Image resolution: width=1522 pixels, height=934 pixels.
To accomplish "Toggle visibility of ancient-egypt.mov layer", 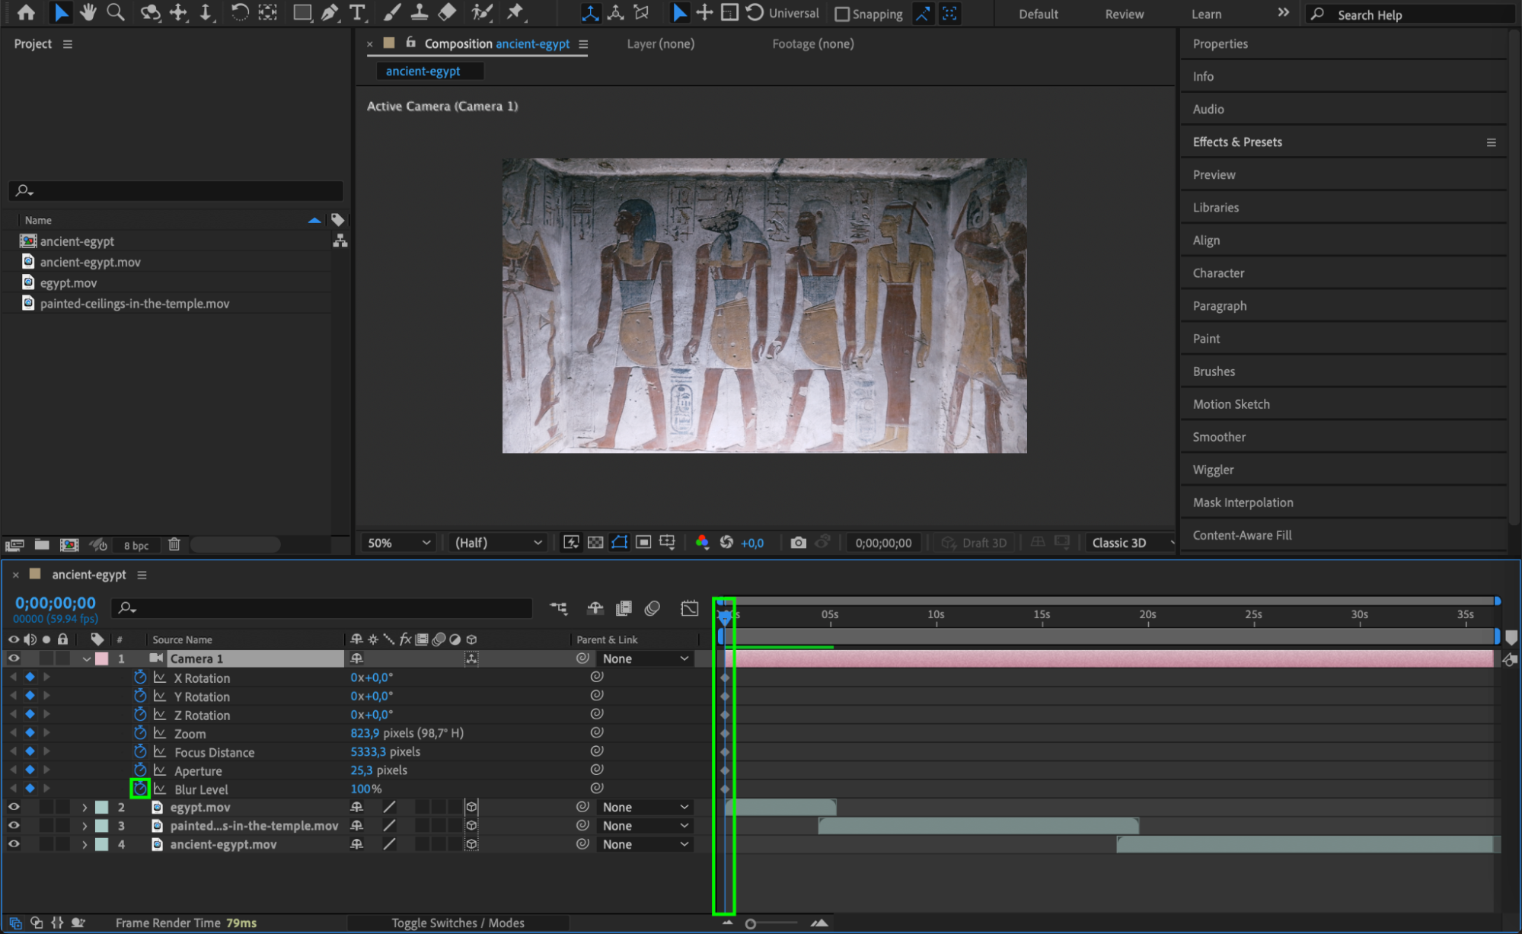I will tap(14, 844).
